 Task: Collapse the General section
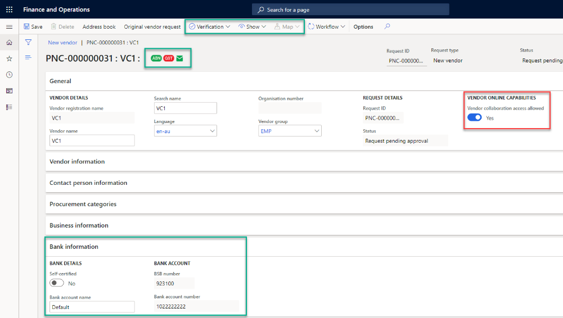click(304, 81)
